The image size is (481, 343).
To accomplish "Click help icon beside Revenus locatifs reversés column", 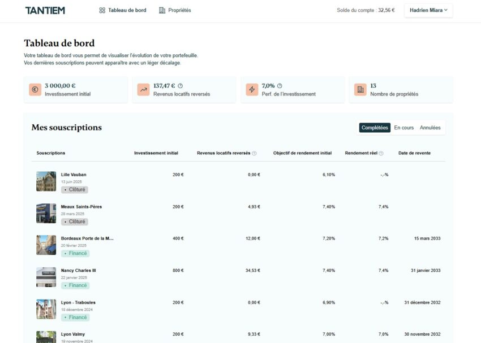I will tap(254, 153).
